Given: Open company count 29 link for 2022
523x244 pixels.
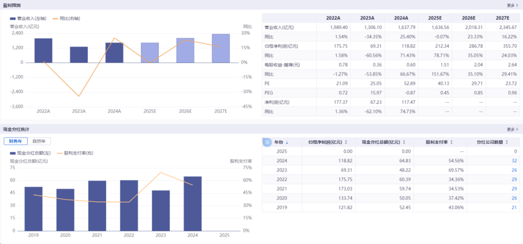Looking at the screenshot, I should pyautogui.click(x=514, y=179).
